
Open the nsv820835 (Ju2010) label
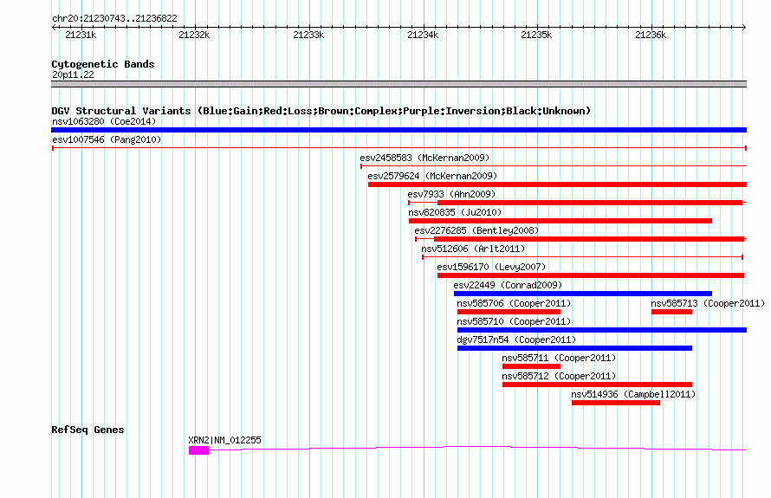(x=455, y=212)
